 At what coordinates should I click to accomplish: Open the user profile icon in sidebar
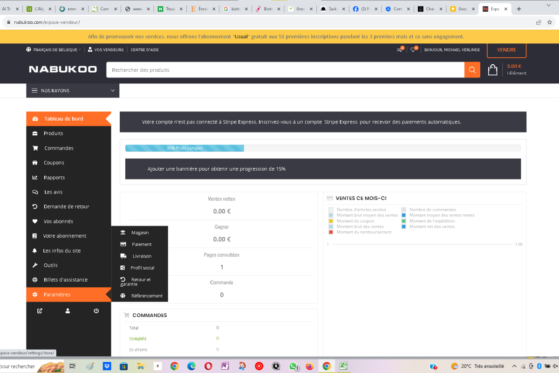click(x=68, y=311)
